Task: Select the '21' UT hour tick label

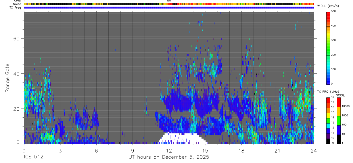Action: tap(278, 150)
